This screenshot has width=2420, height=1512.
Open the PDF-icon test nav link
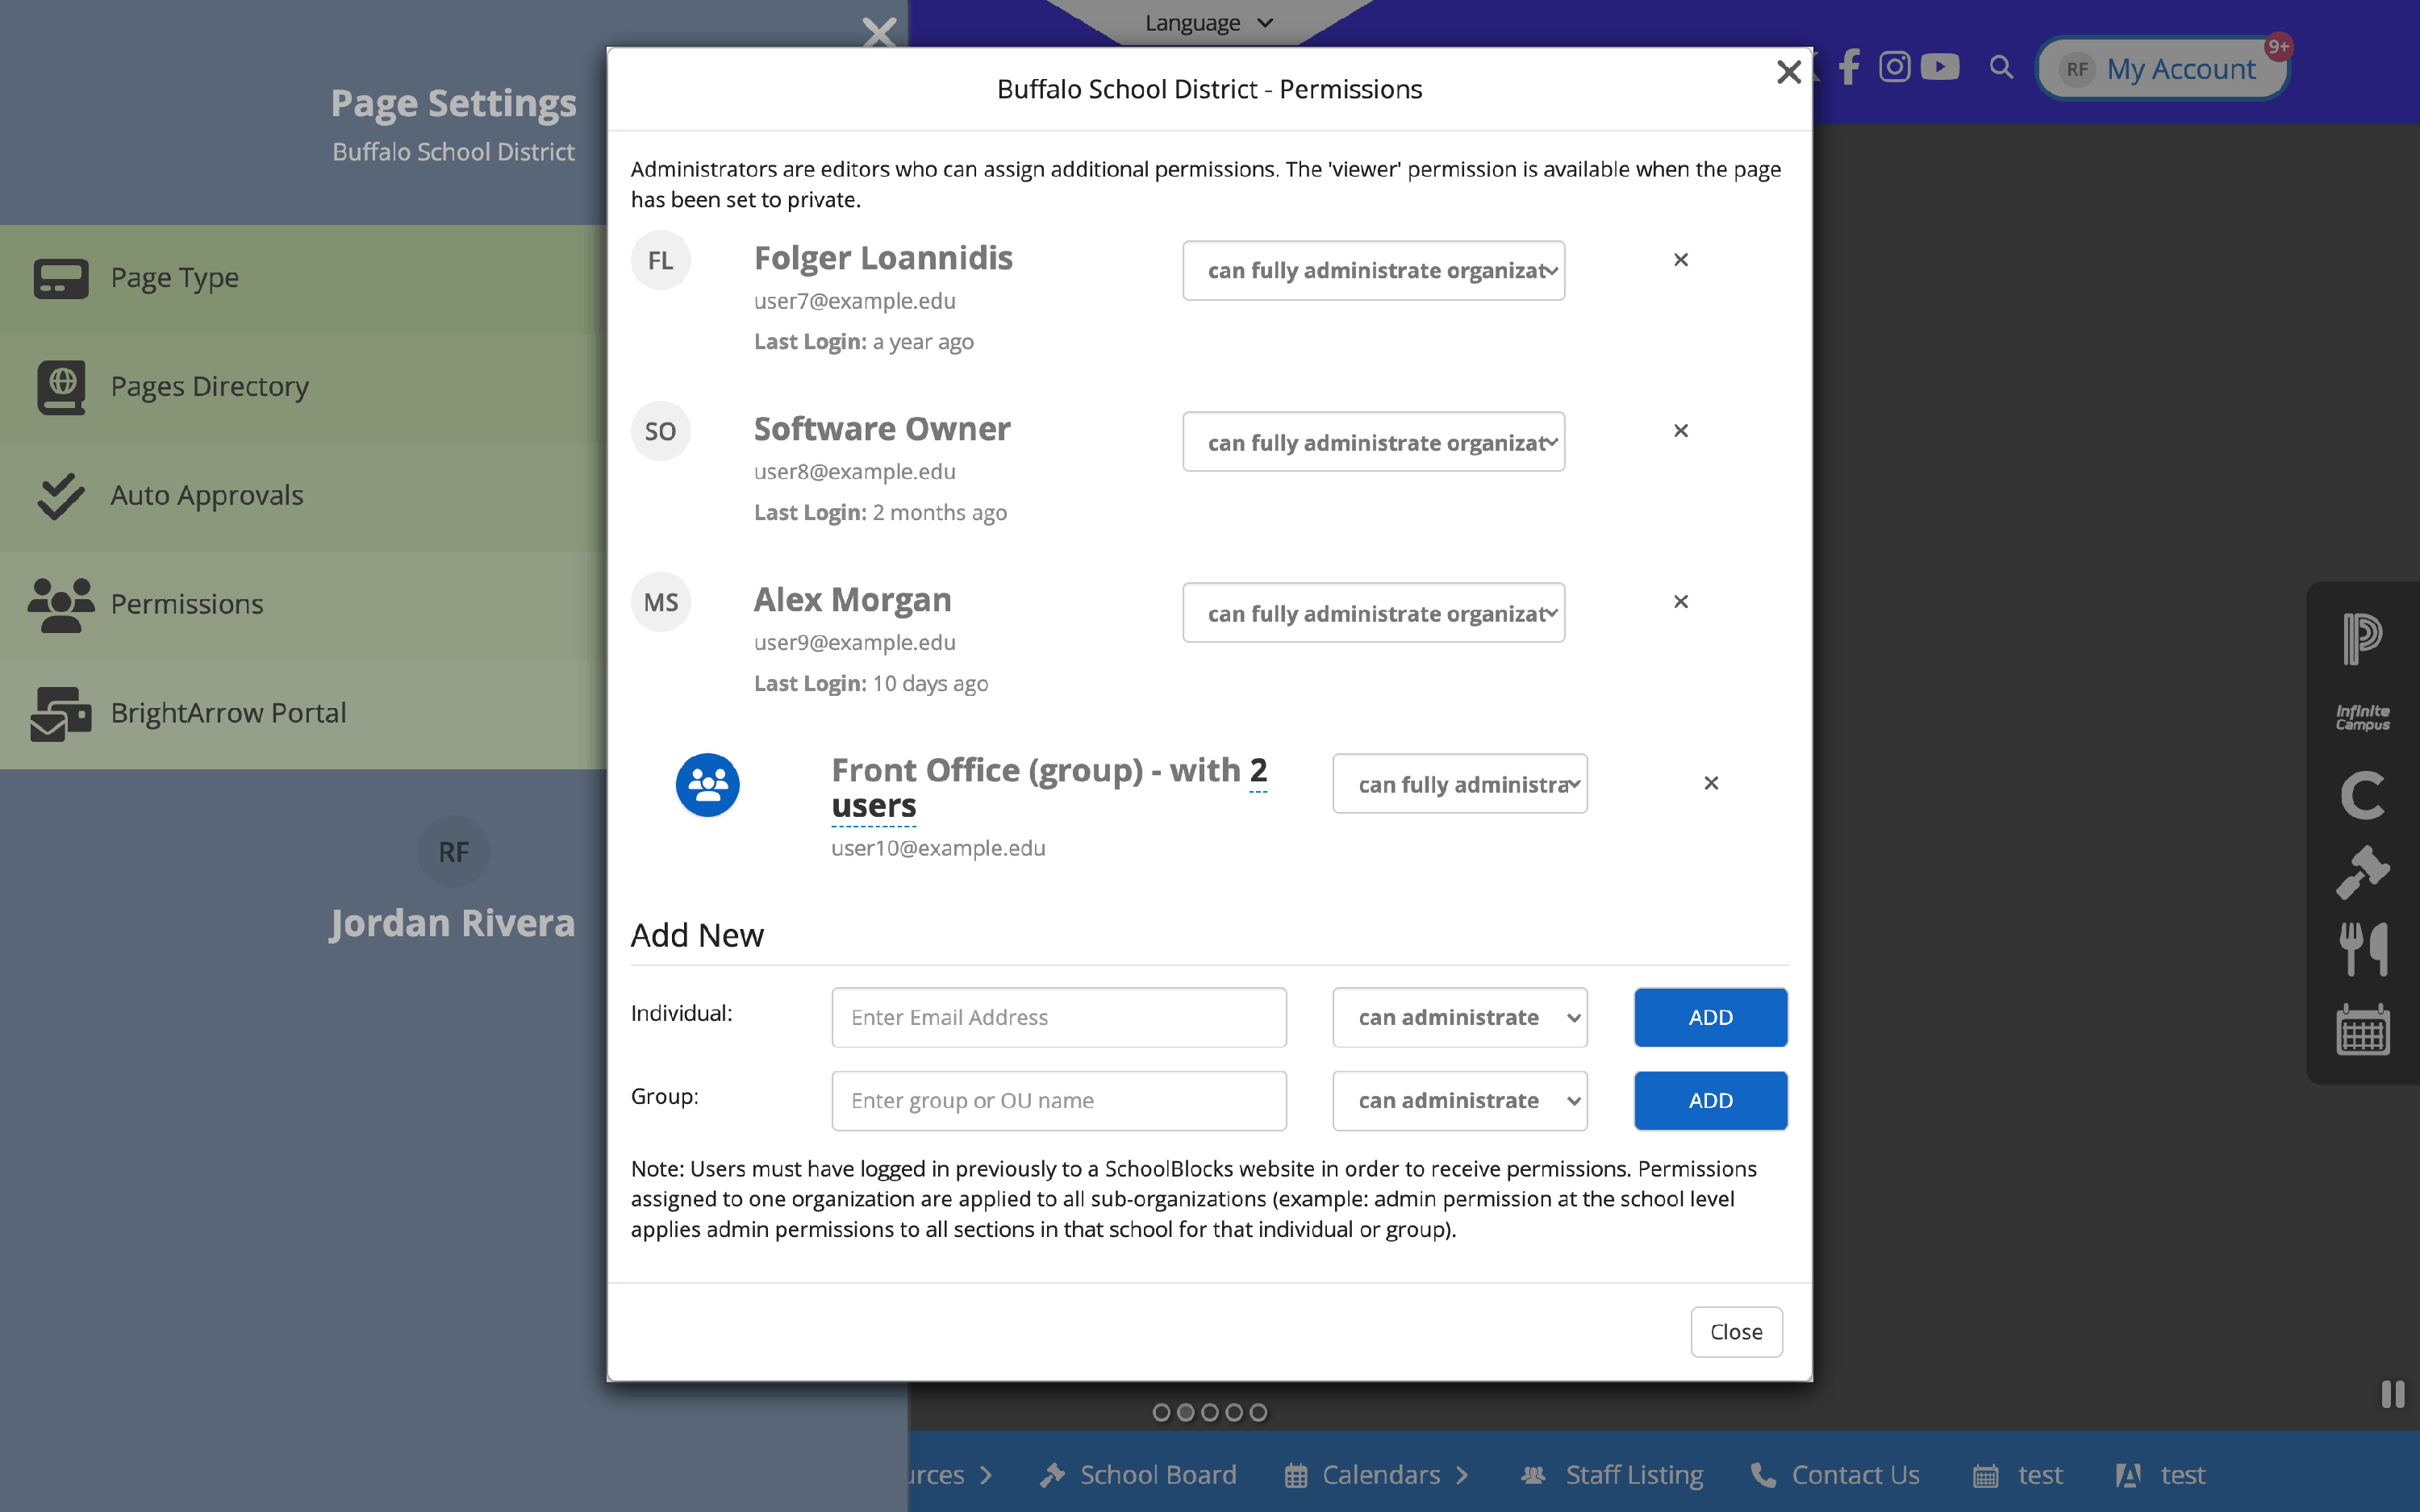(x=2160, y=1475)
